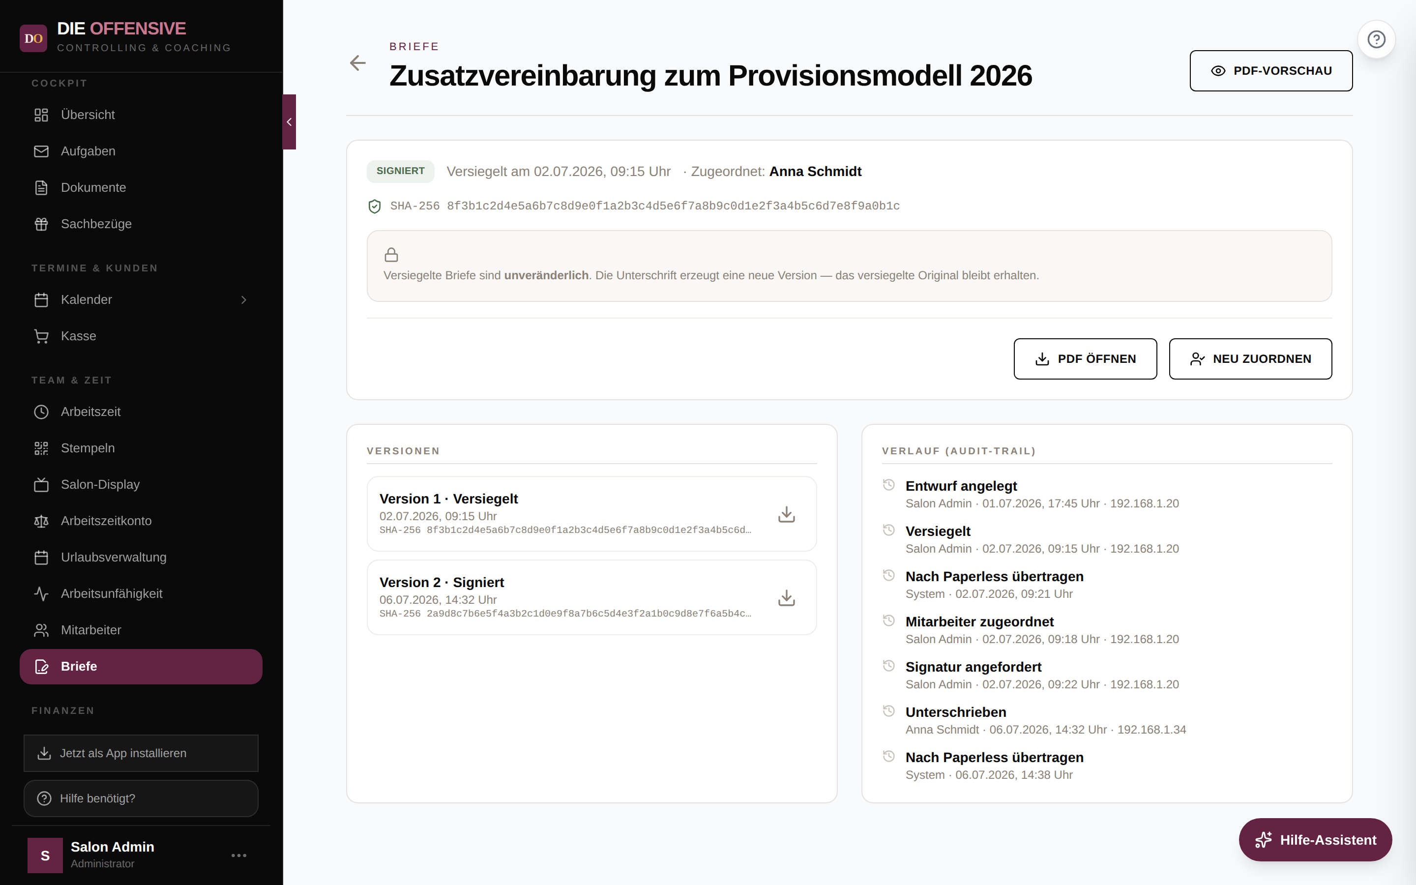This screenshot has width=1416, height=885.
Task: Click the Stempeln QR code icon
Action: click(x=41, y=448)
